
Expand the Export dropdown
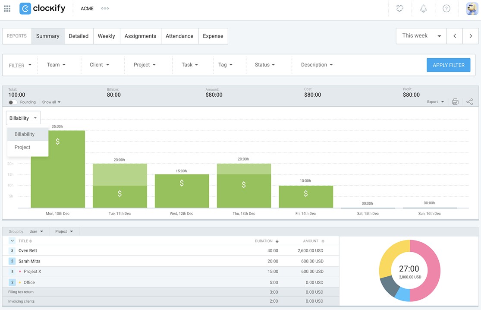pyautogui.click(x=435, y=102)
